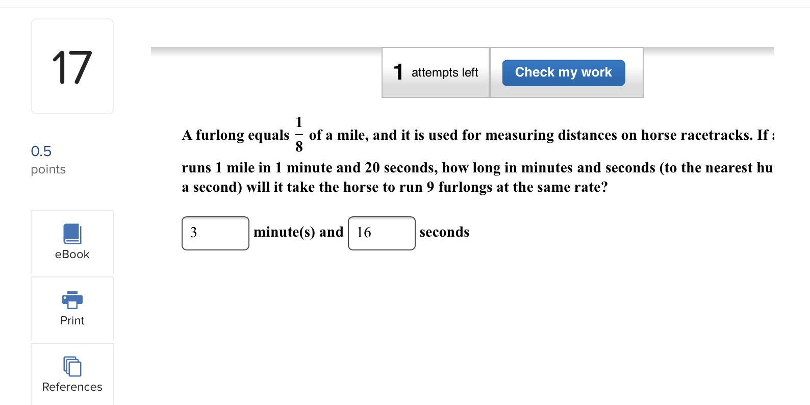Click the bold 1 next to attempts left
810x405 pixels.
pyautogui.click(x=397, y=72)
